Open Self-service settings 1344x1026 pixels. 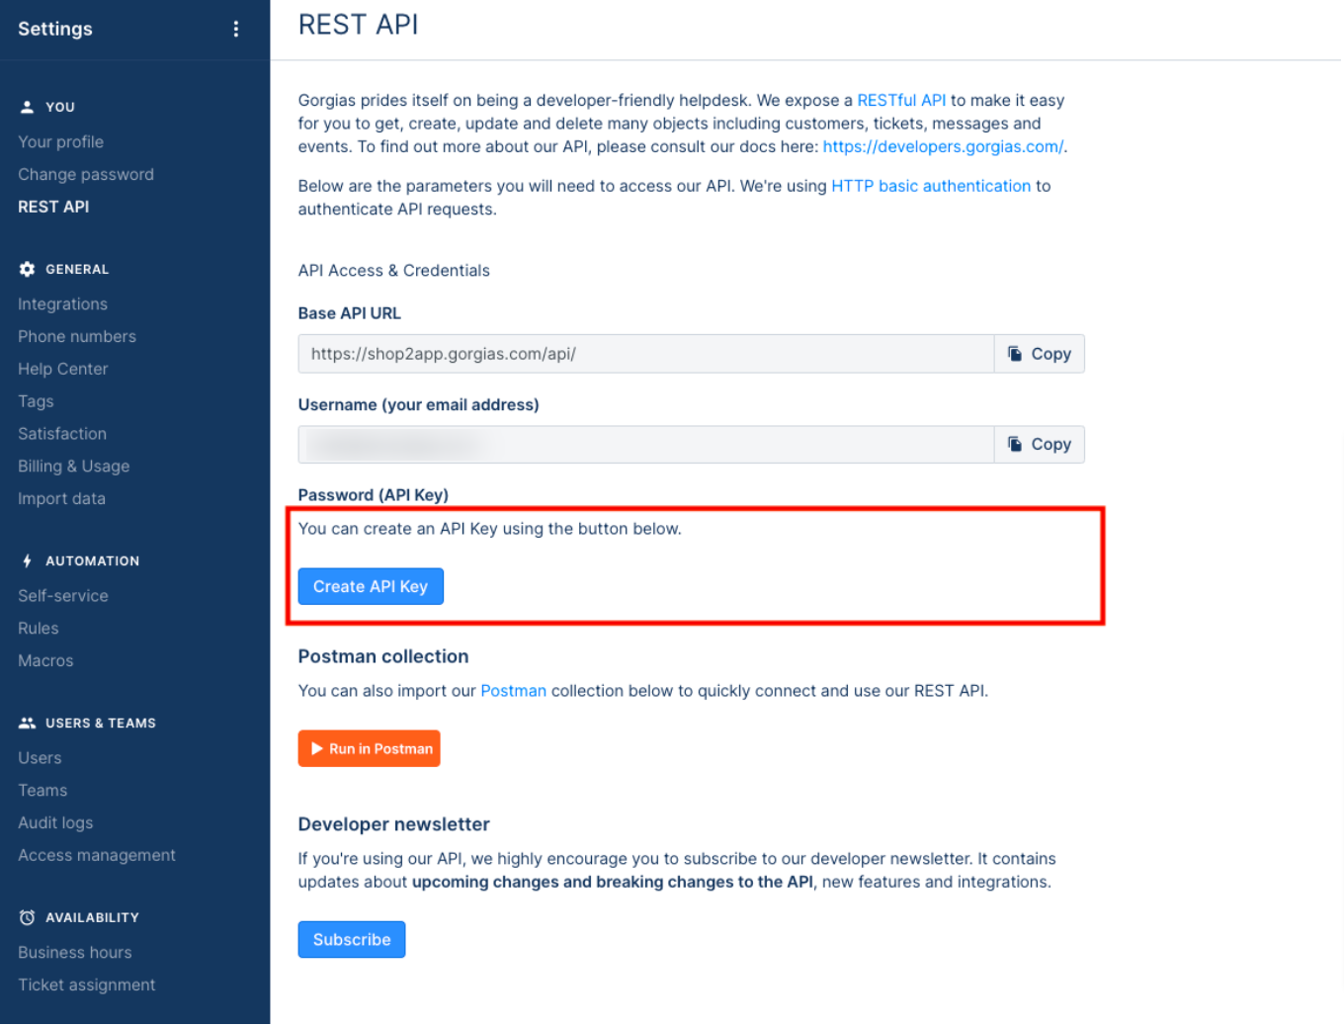pos(63,595)
